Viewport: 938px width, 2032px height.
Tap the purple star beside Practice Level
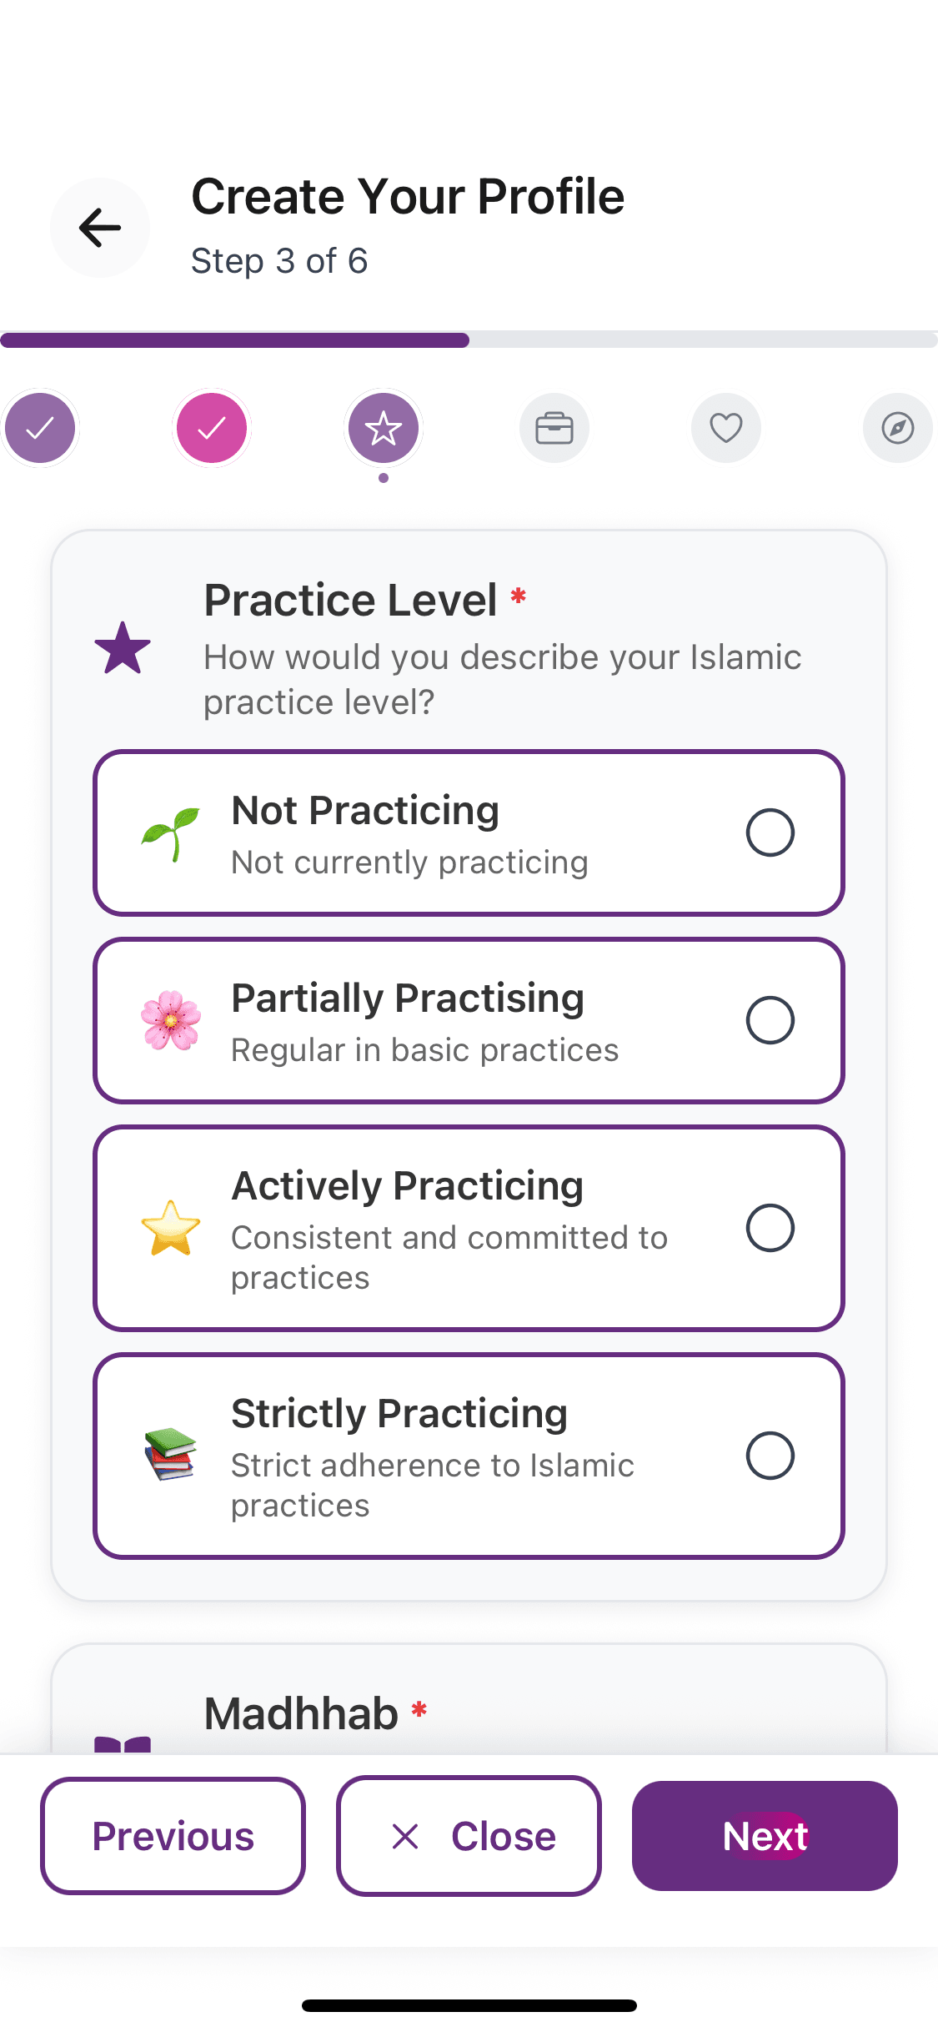(123, 648)
